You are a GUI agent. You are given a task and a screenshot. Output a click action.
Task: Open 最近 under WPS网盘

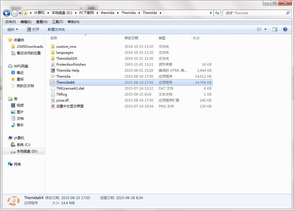click(x=17, y=73)
